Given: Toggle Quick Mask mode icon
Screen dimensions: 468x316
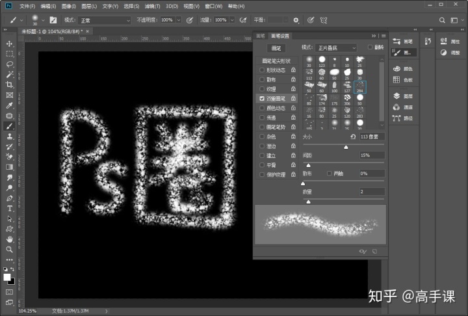Looking at the screenshot, I should coord(10,292).
